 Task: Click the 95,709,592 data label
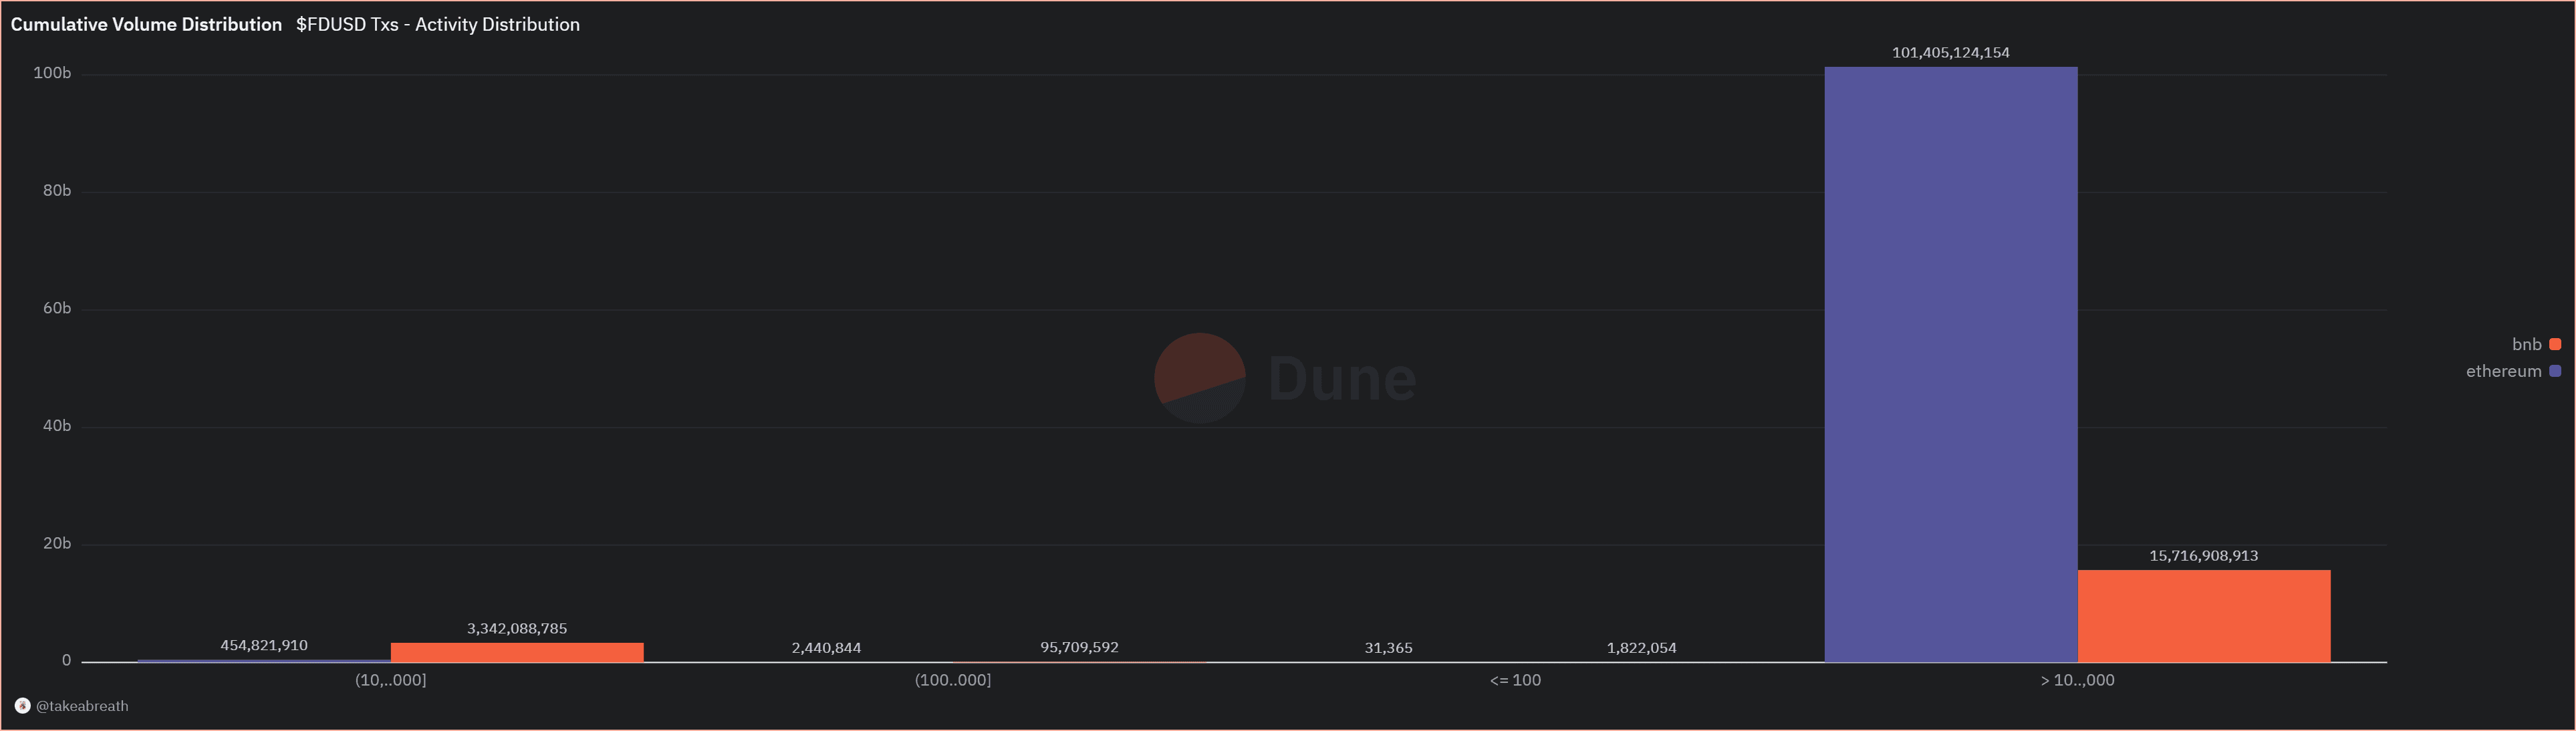pos(1079,648)
